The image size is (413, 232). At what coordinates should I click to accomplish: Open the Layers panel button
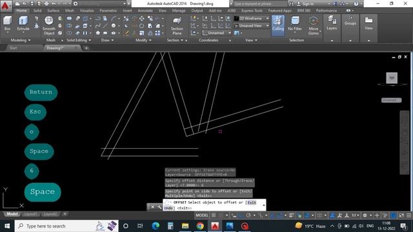[x=332, y=23]
